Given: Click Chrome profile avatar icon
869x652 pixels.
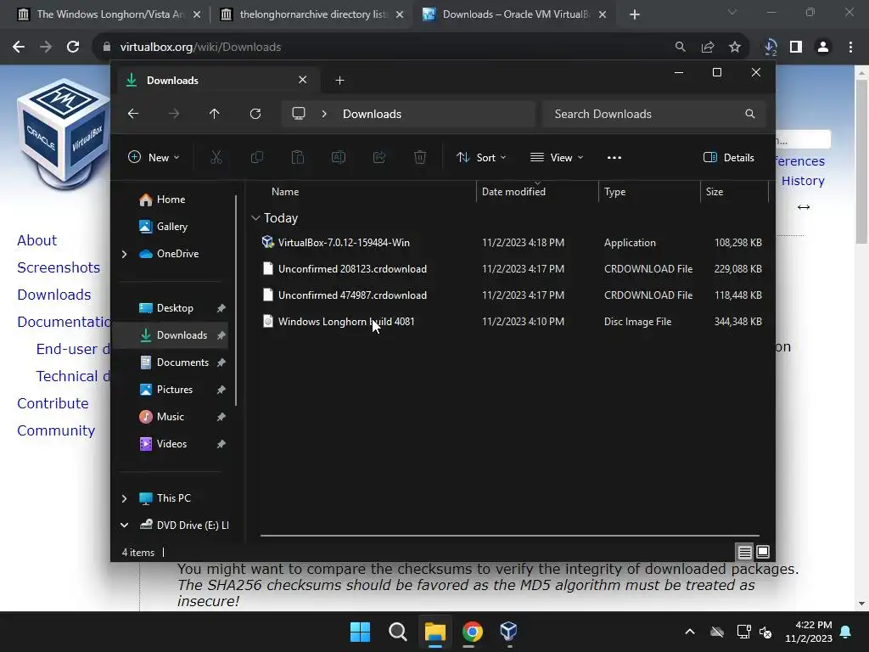Looking at the screenshot, I should point(823,48).
